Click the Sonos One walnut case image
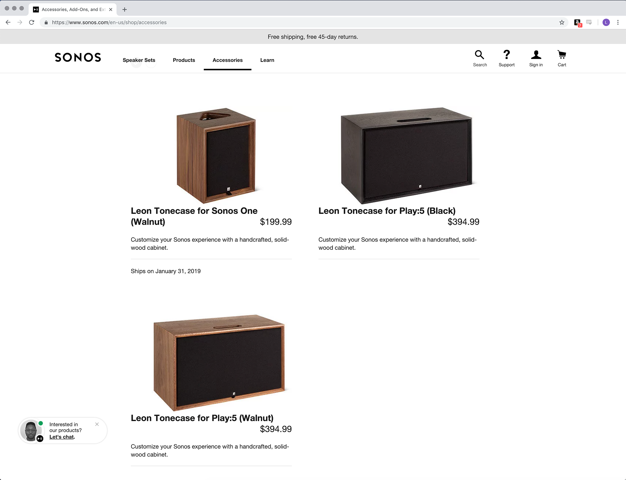 [x=216, y=155]
